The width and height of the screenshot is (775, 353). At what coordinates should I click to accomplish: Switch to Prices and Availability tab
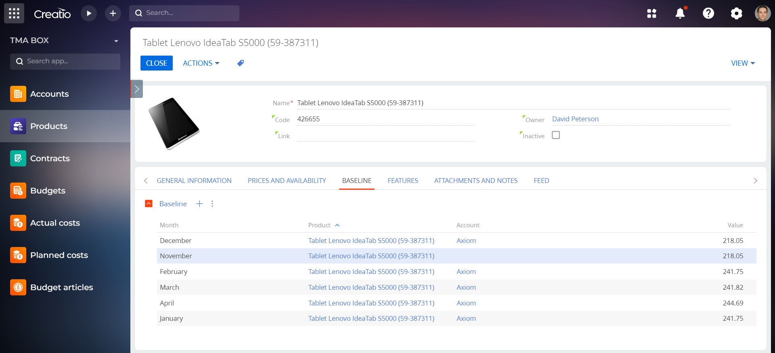(x=287, y=181)
